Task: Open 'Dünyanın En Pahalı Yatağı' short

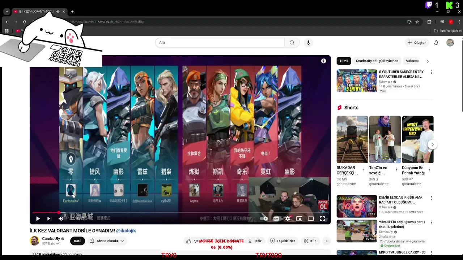Action: point(418,139)
